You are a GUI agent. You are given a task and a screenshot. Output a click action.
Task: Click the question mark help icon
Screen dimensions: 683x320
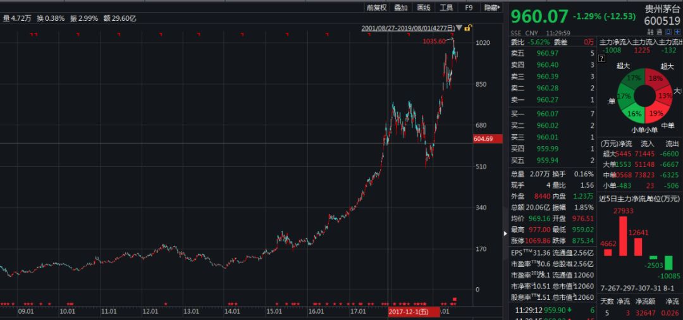click(602, 58)
